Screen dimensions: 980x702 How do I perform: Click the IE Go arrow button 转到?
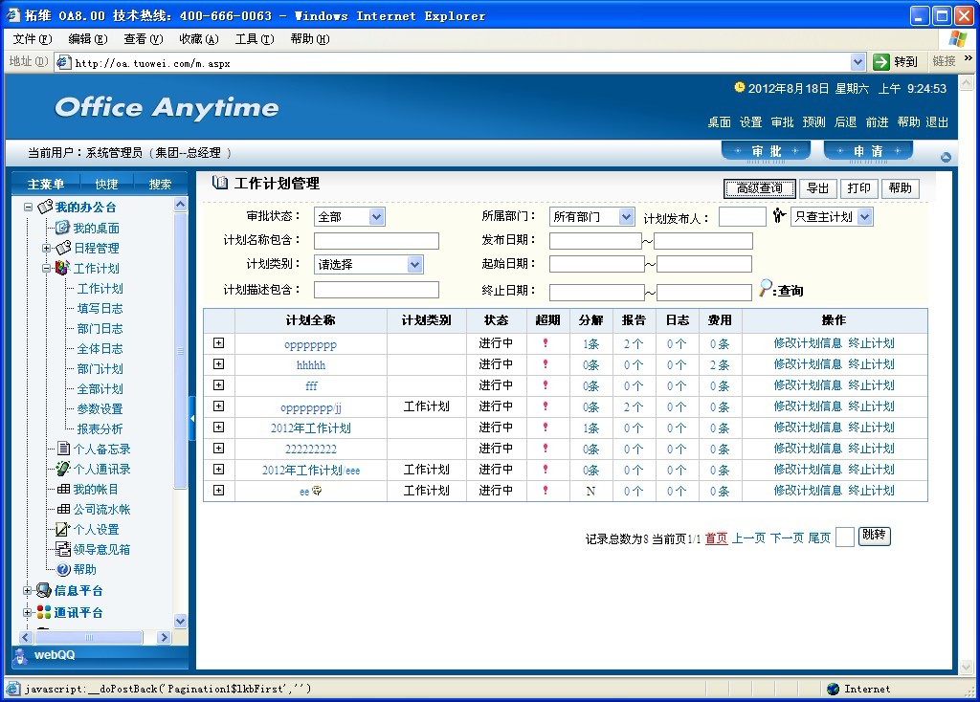(881, 61)
